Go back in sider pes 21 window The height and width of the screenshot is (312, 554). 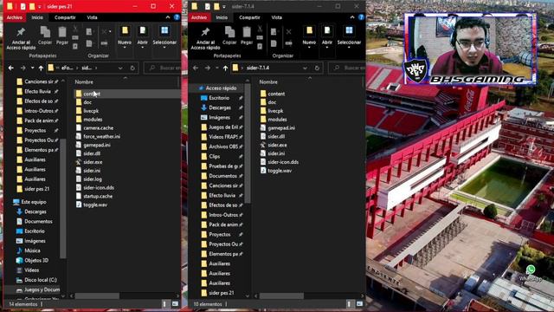coord(11,68)
